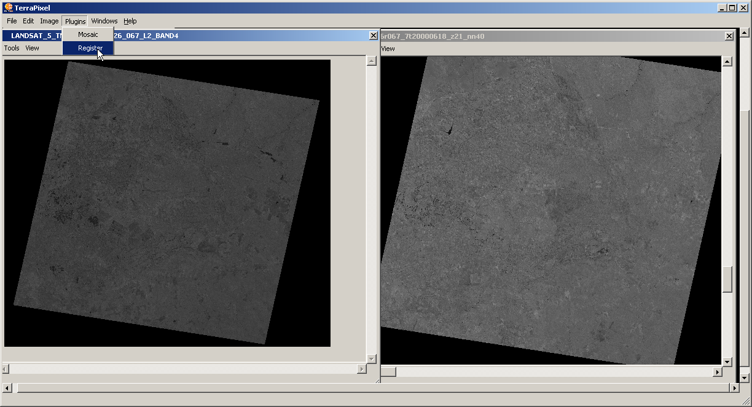
Task: Choose Mosaic from the Plugins dropdown
Action: (x=88, y=34)
